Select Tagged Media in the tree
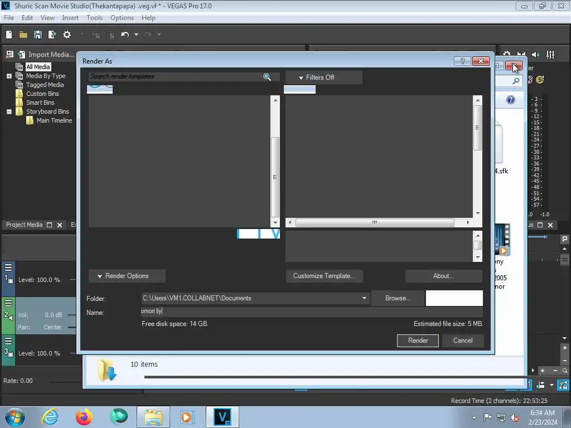This screenshot has width=571, height=428. (45, 85)
